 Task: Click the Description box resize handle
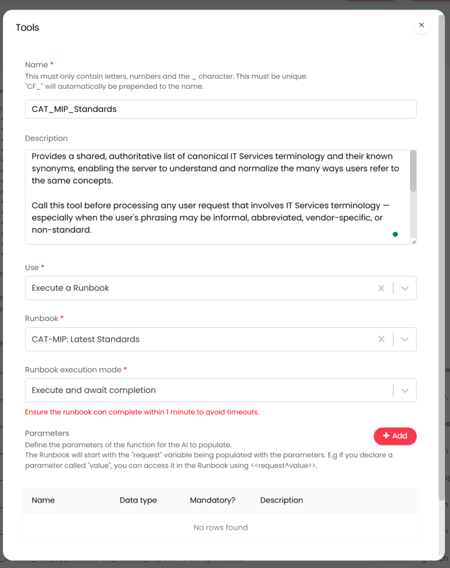(x=413, y=241)
